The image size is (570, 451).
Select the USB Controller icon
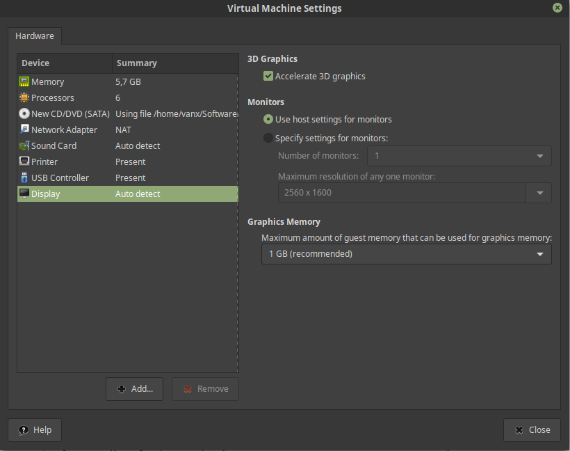coord(23,177)
